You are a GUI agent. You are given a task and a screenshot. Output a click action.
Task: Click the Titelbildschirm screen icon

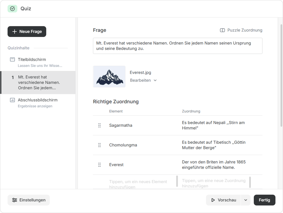coord(12,60)
